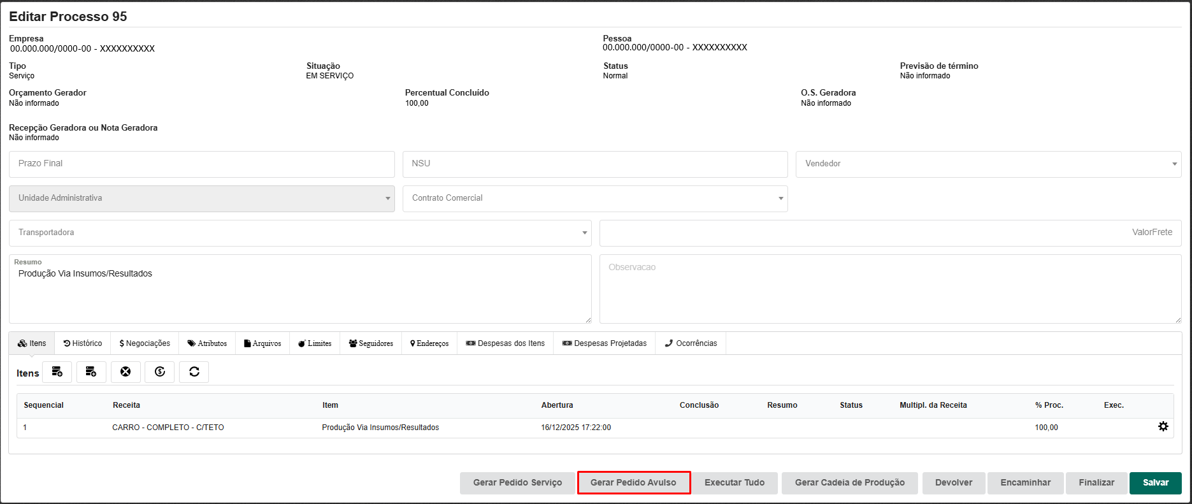Screen dimensions: 1192x504
Task: Click inside the Observacao text area
Action: tap(890, 289)
